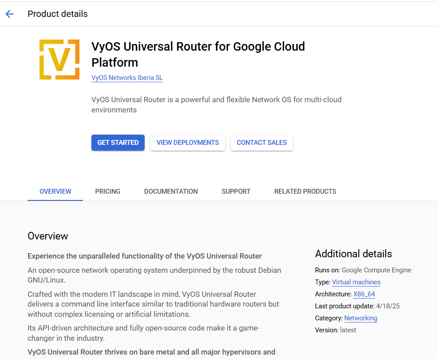Click the GET STARTED button
The width and height of the screenshot is (437, 359).
click(x=118, y=143)
